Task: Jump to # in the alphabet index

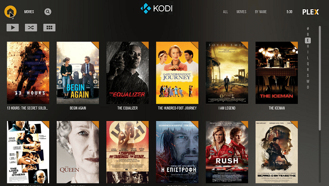Action: click(308, 28)
